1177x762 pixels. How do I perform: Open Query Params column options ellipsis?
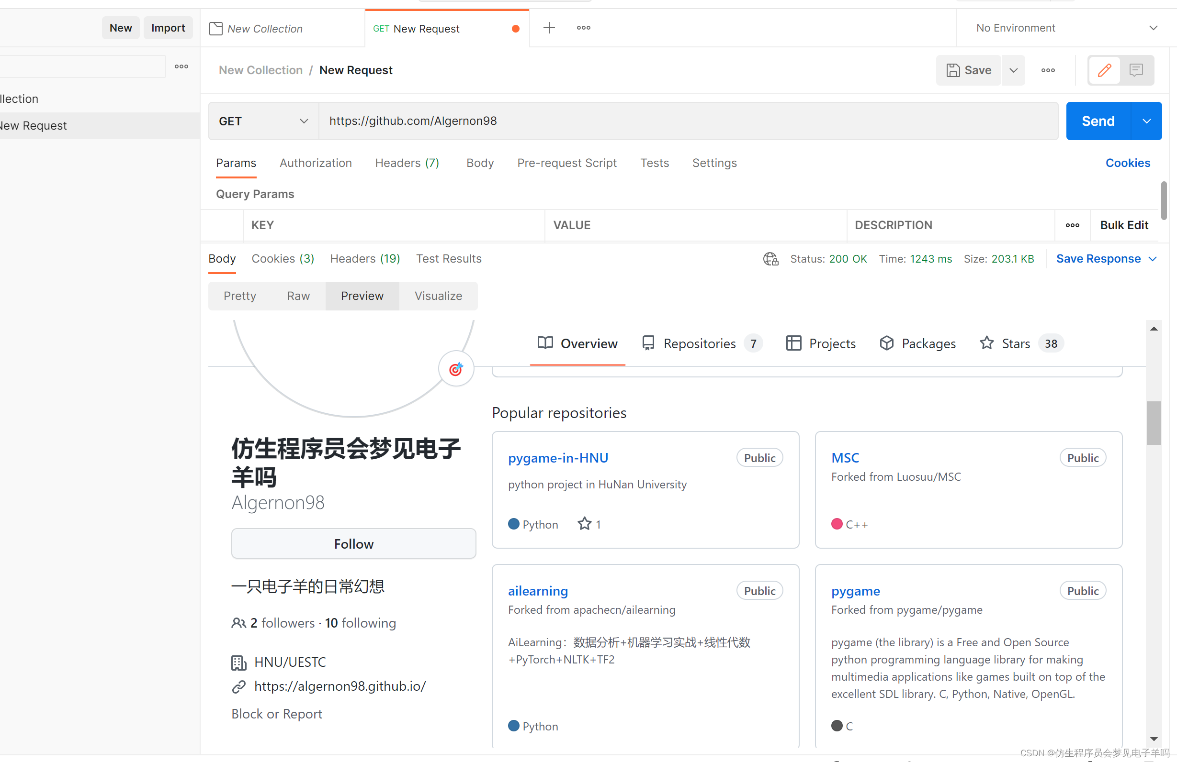pyautogui.click(x=1072, y=225)
